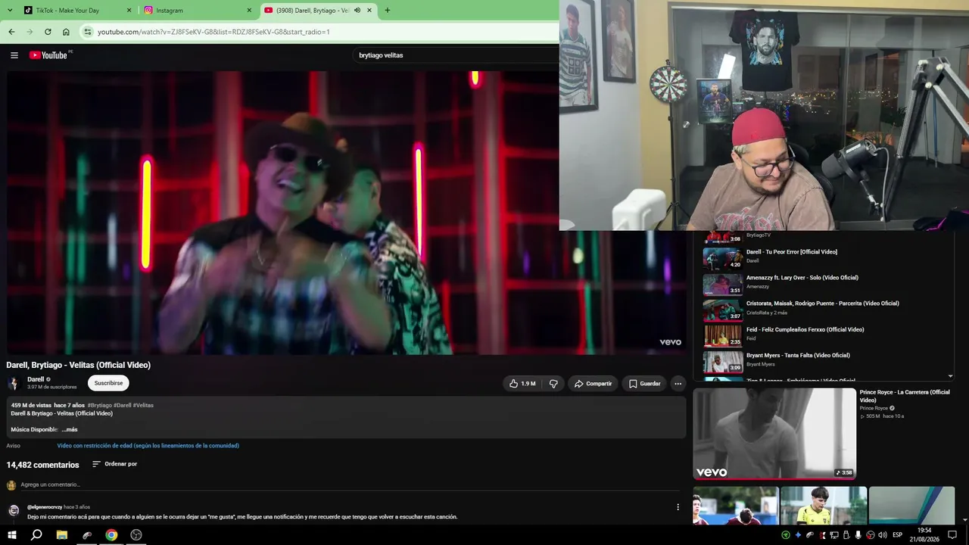Mute the YouTube tab audio indicator
969x545 pixels.
tap(357, 11)
